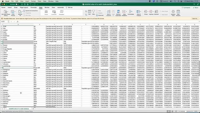Click the Share button

pos(196,8)
